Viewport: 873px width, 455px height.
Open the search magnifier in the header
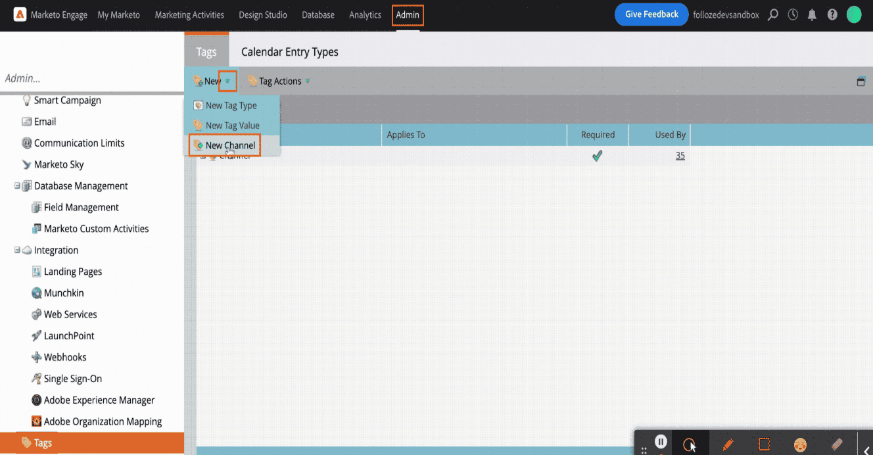pyautogui.click(x=773, y=14)
